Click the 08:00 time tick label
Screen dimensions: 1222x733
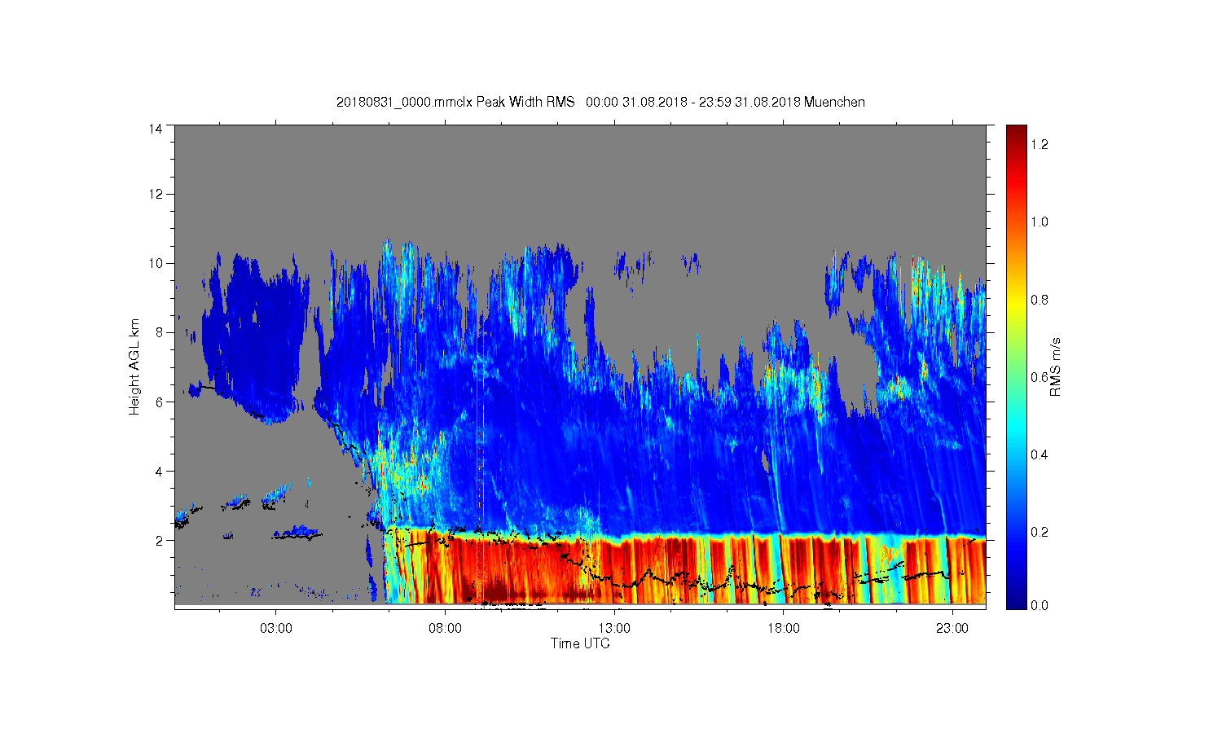tap(446, 628)
